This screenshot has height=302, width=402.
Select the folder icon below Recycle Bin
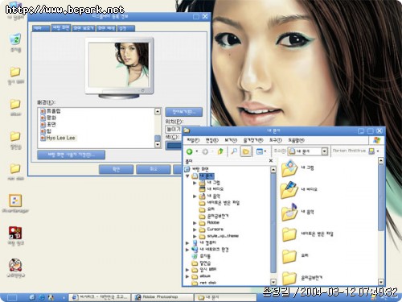(15, 72)
